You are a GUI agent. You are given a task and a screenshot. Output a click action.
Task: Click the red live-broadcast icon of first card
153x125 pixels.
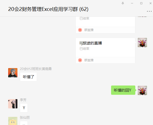(x=80, y=30)
